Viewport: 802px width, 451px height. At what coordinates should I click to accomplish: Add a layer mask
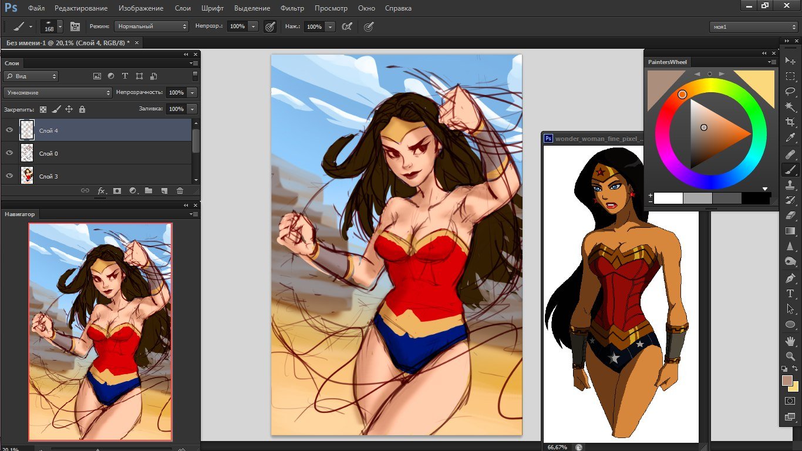[117, 191]
